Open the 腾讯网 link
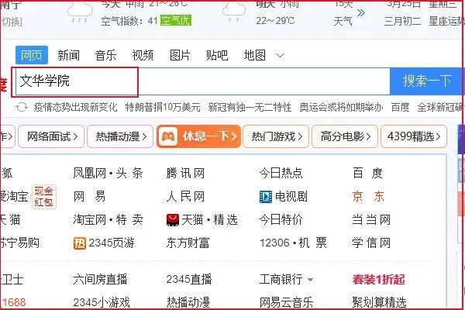Viewport: 465px width, 310px height. tap(185, 173)
